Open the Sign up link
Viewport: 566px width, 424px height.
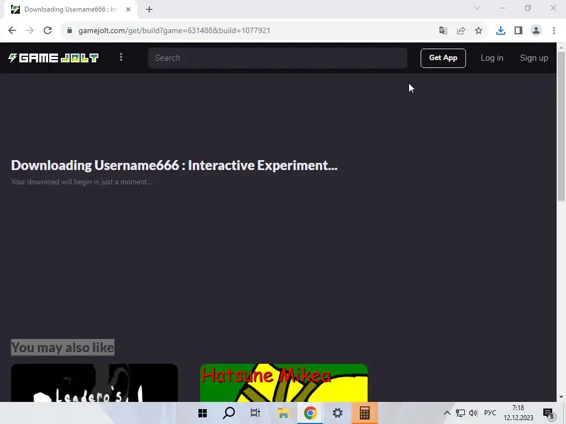click(534, 58)
